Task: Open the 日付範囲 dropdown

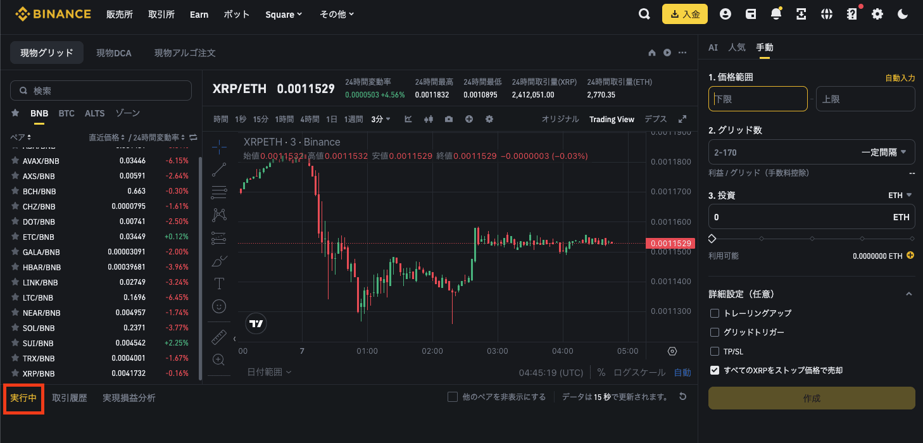Action: (270, 372)
